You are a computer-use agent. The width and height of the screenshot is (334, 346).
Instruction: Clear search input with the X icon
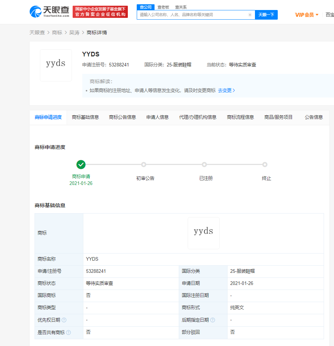coord(250,15)
